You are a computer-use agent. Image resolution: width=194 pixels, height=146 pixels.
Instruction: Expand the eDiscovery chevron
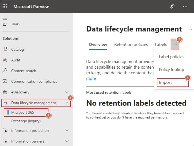67,92
